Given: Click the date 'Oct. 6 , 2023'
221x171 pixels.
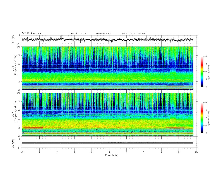Looking at the screenshot, I should coord(78,34).
